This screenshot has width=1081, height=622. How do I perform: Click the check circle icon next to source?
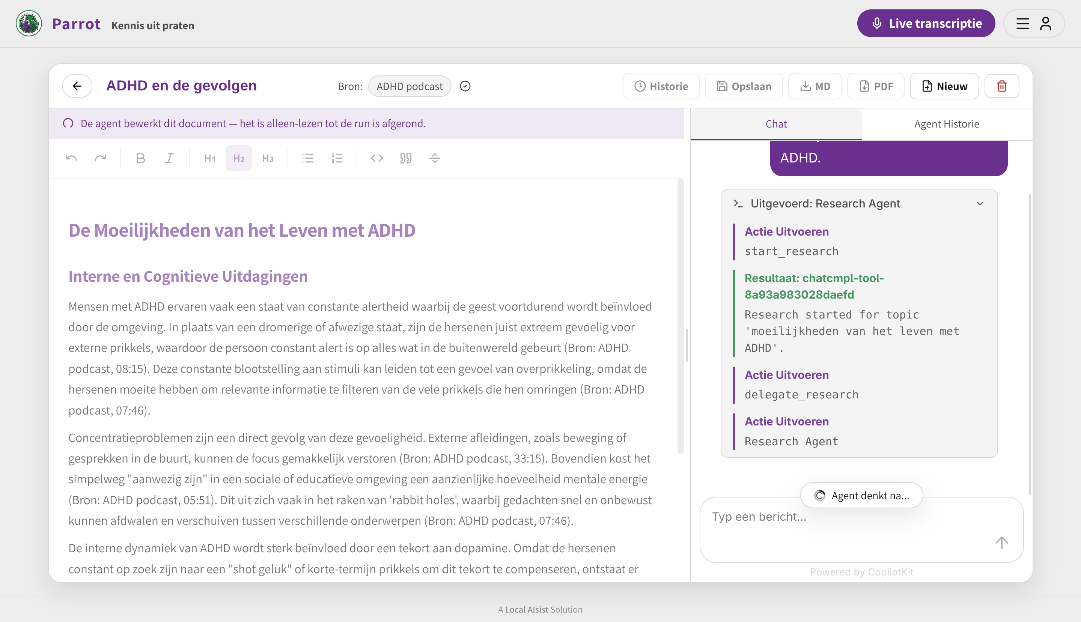point(465,86)
